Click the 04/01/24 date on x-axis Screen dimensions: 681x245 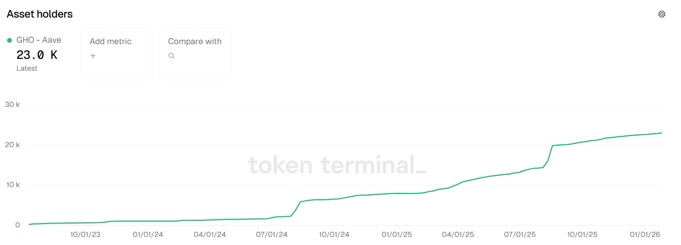(x=210, y=235)
